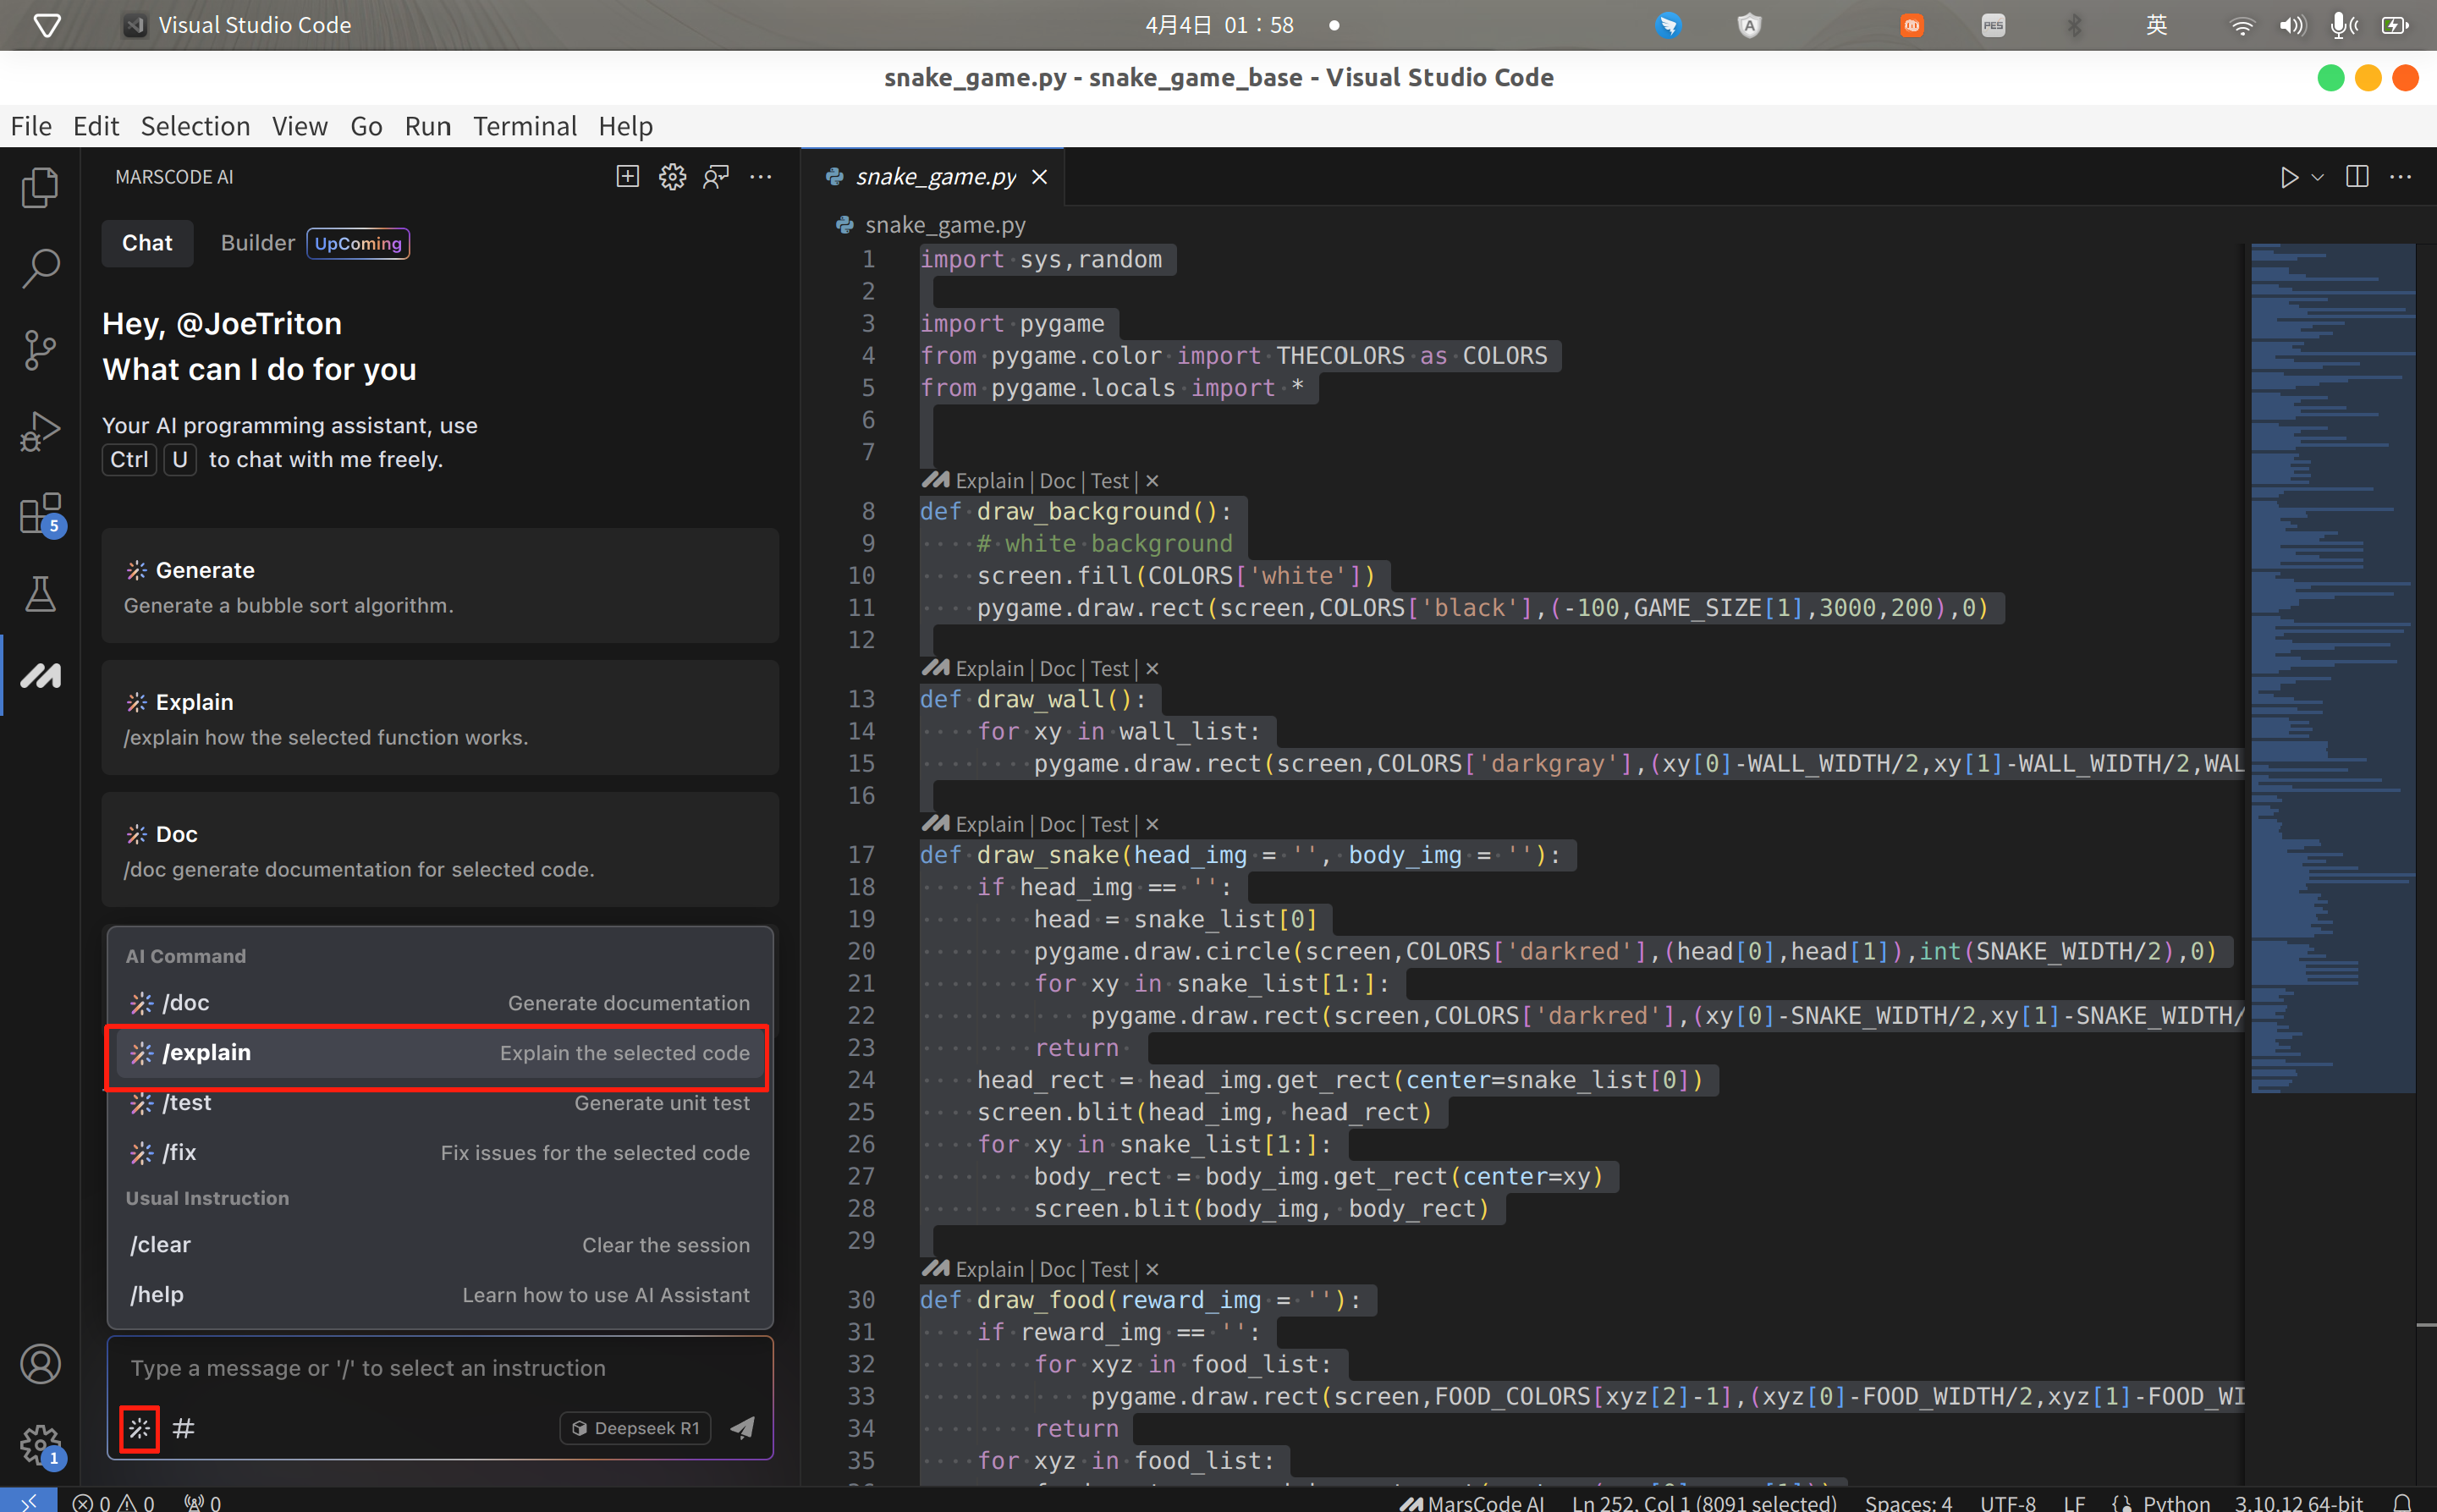This screenshot has width=2437, height=1512.
Task: Open the Testing flask view
Action: (x=40, y=594)
